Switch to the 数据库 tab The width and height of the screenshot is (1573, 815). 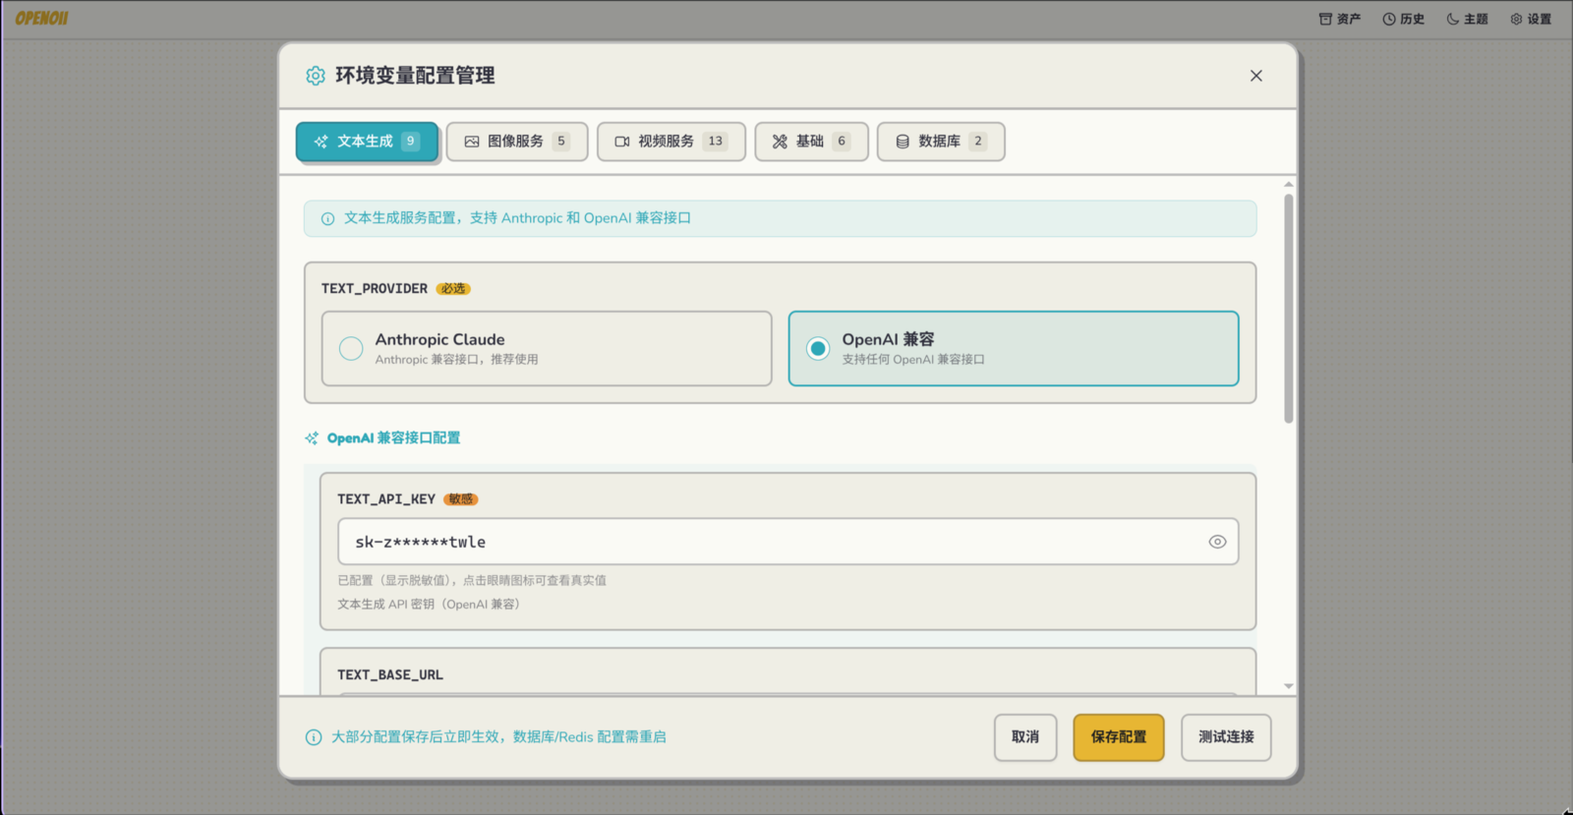[941, 142]
